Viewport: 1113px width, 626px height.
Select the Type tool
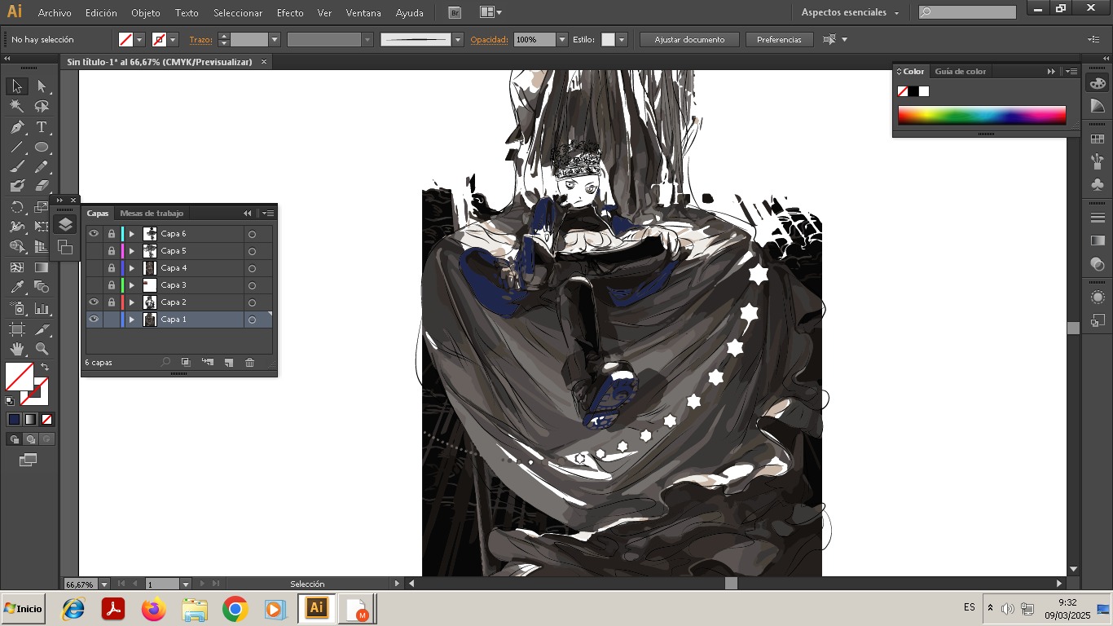tap(42, 127)
